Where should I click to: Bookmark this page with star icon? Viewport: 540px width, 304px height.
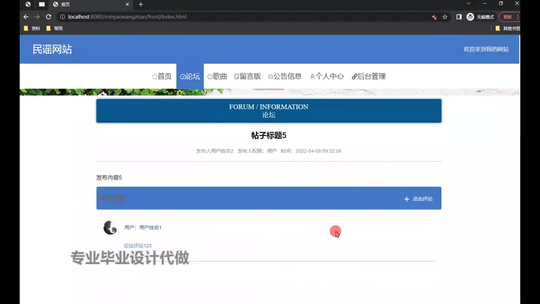point(445,17)
